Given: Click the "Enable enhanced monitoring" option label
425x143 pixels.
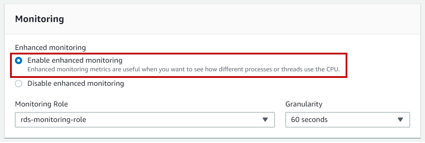Looking at the screenshot, I should click(75, 61).
